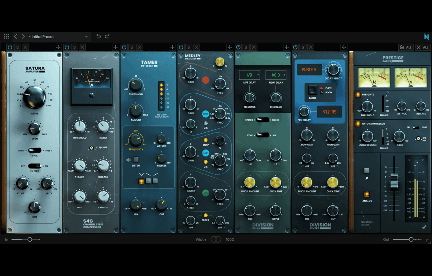Click the stereo Width link icon
Viewport: 432px width, 276px height.
pyautogui.click(x=216, y=239)
